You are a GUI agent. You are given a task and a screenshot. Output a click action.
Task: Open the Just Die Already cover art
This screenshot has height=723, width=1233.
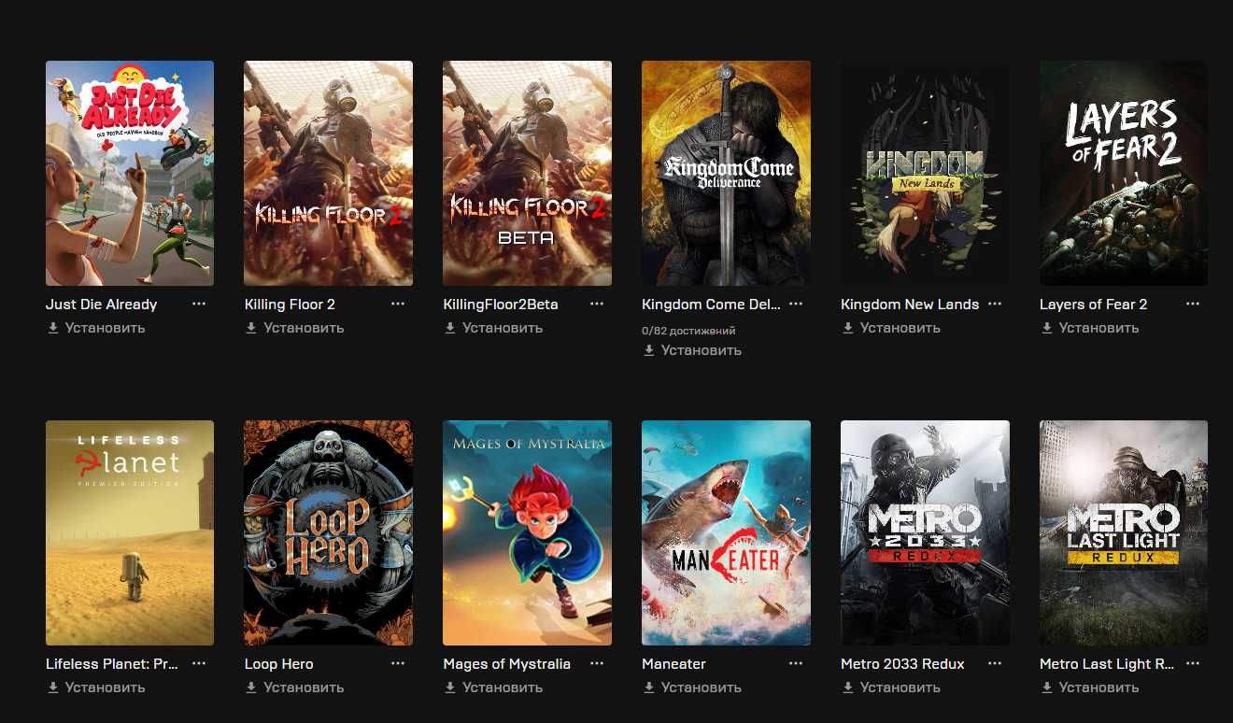130,173
